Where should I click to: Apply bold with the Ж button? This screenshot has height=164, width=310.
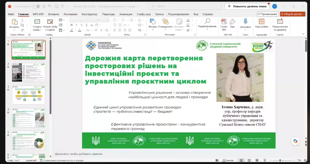(x=71, y=25)
